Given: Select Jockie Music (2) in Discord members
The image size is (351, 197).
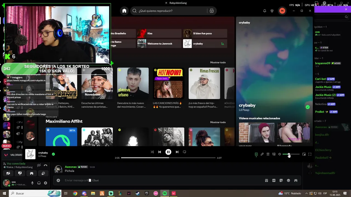Looking at the screenshot, I should (x=325, y=95).
